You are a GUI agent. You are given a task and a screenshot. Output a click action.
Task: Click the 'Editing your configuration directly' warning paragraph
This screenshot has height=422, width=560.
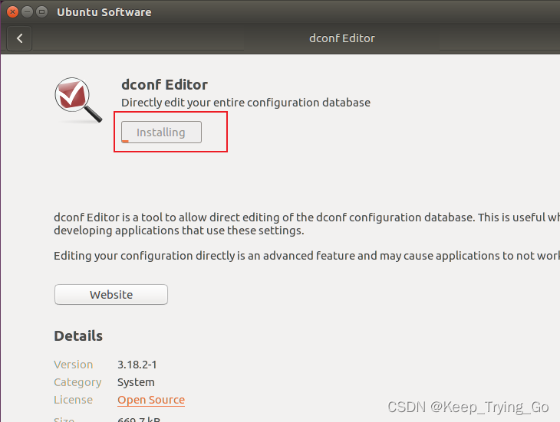pyautogui.click(x=307, y=256)
